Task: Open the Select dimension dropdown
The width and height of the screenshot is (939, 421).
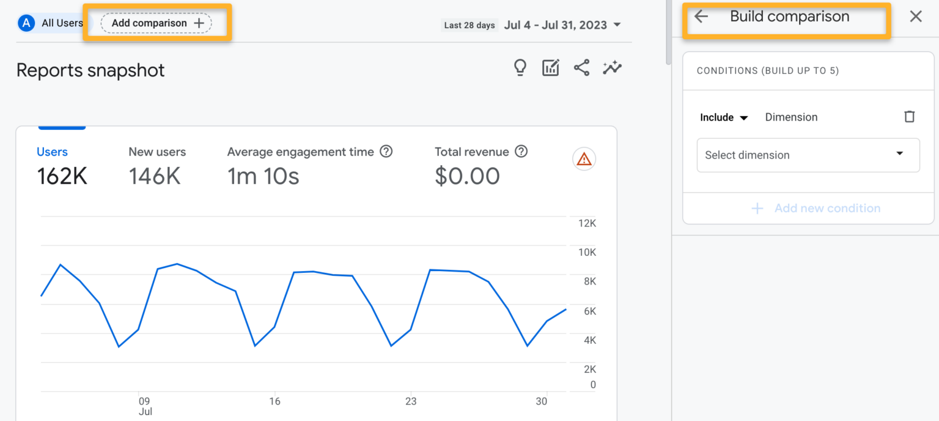Action: pyautogui.click(x=808, y=155)
